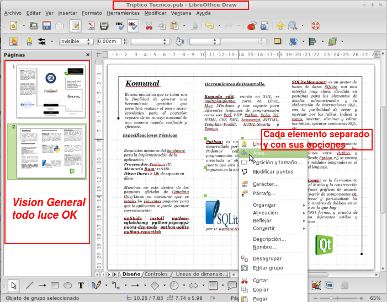The width and height of the screenshot is (387, 302).
Task: Paste from the clipboard toolbar icon
Action: click(174, 25)
